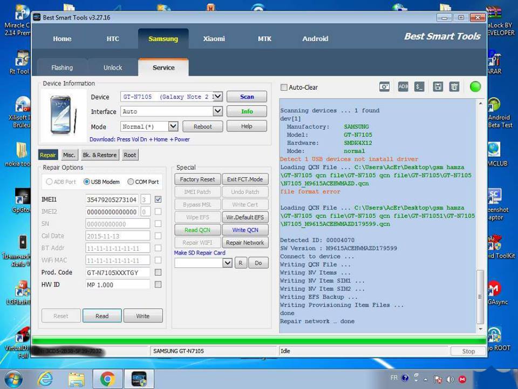Select the VirtualDJ desktop icon
Viewport: 518px width, 389px height.
[x=18, y=343]
